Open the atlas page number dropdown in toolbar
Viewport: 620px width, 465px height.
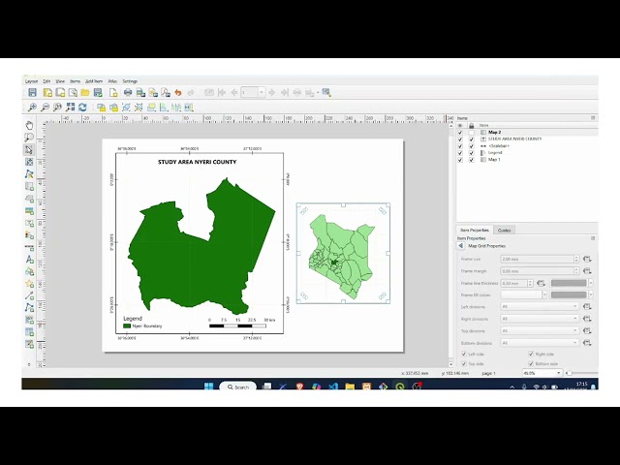point(262,93)
